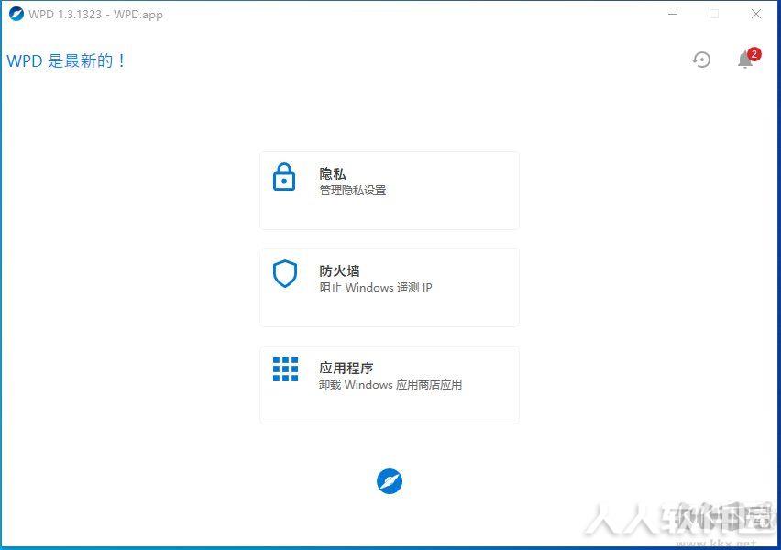Click the red number 2 notification badge
The width and height of the screenshot is (781, 550).
[754, 54]
